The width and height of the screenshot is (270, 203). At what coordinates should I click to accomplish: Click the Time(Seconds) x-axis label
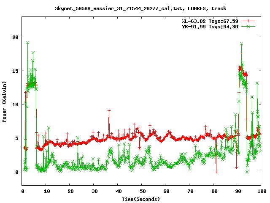141,199
